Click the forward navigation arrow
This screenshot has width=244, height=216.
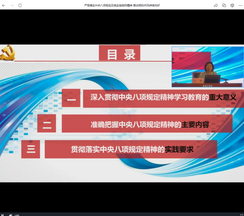12,5
